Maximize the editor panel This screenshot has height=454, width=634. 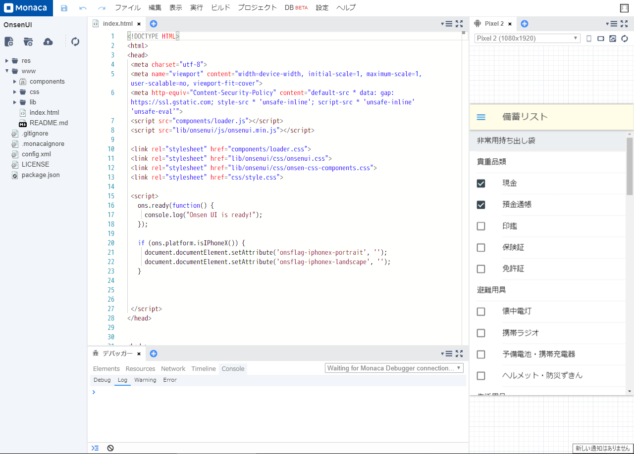459,23
